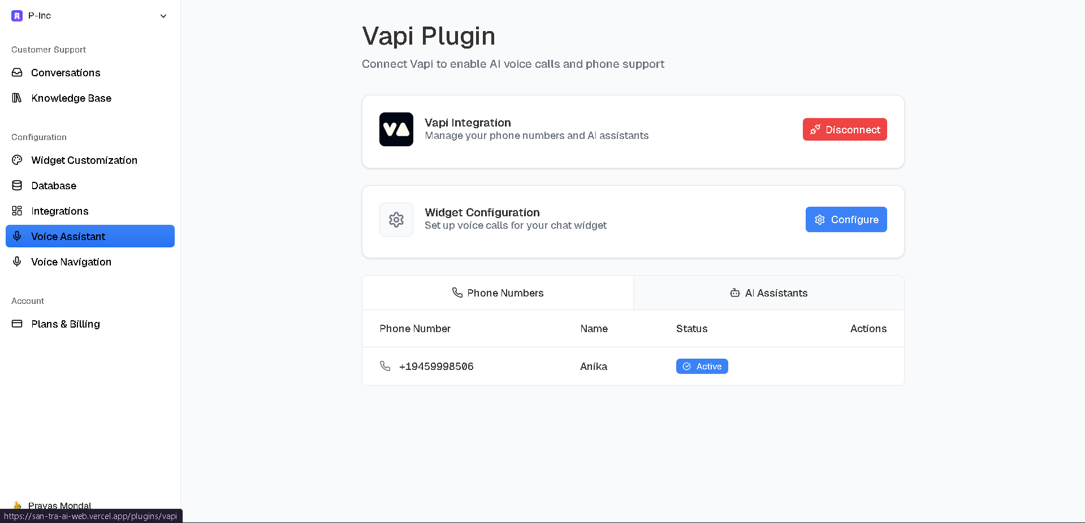Image resolution: width=1085 pixels, height=523 pixels.
Task: Click the Integrations grid icon
Action: pyautogui.click(x=17, y=211)
